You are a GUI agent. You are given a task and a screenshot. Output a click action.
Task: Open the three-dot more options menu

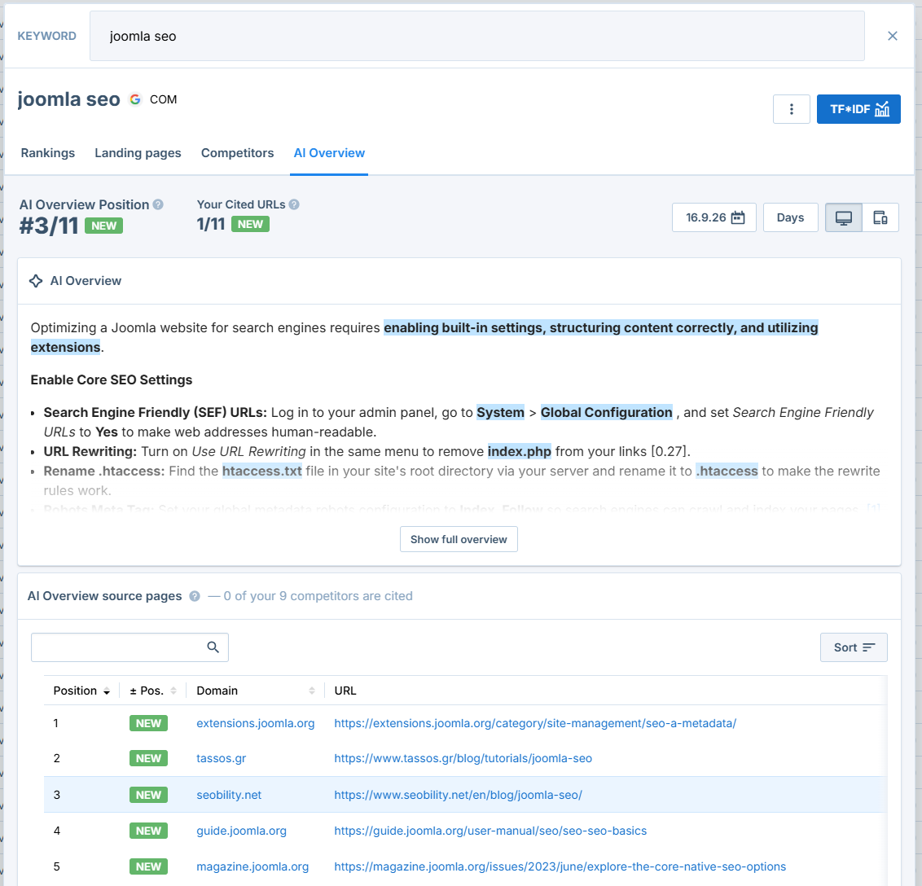[x=792, y=109]
